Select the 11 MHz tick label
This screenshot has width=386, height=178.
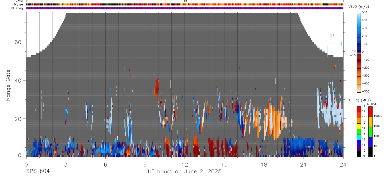click(364, 145)
